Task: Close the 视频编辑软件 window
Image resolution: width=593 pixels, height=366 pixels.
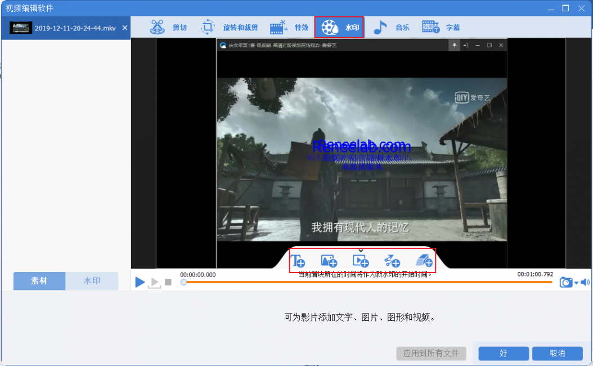Action: pos(581,8)
